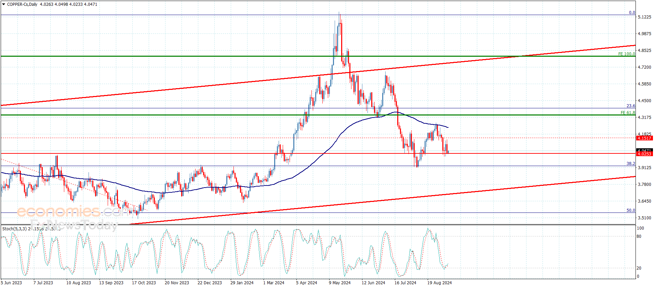Click the 9 May 2024 date label

(340, 283)
